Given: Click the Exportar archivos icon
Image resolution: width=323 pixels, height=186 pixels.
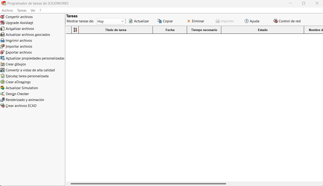Looking at the screenshot, I should click(x=2, y=52).
